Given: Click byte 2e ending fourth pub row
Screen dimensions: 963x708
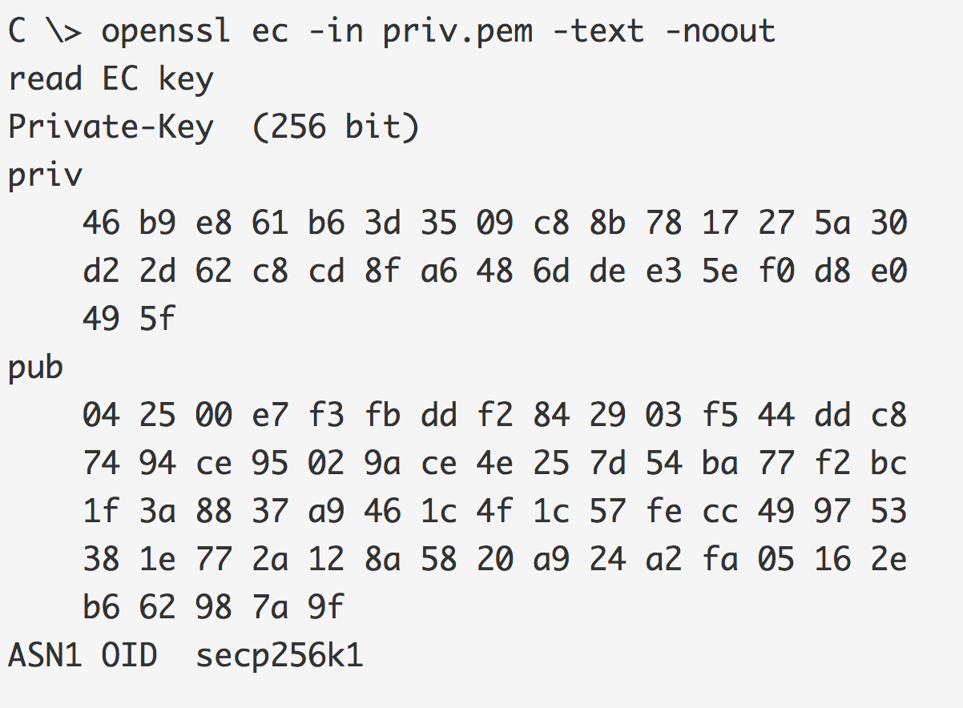Looking at the screenshot, I should click(888, 560).
